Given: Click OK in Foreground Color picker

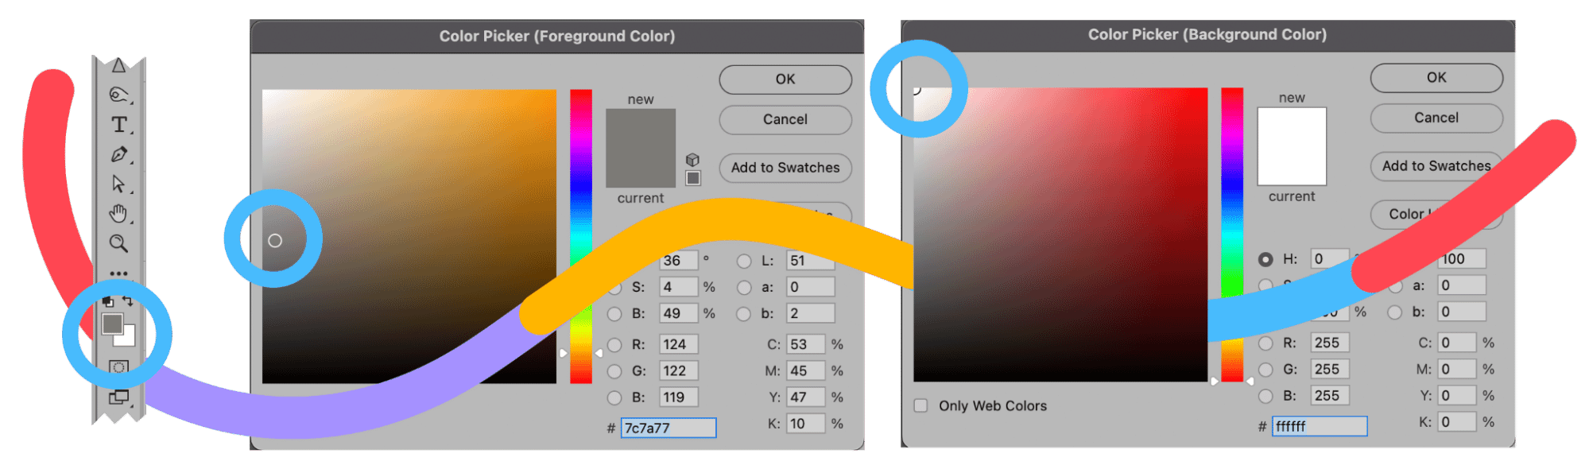Looking at the screenshot, I should 785,79.
